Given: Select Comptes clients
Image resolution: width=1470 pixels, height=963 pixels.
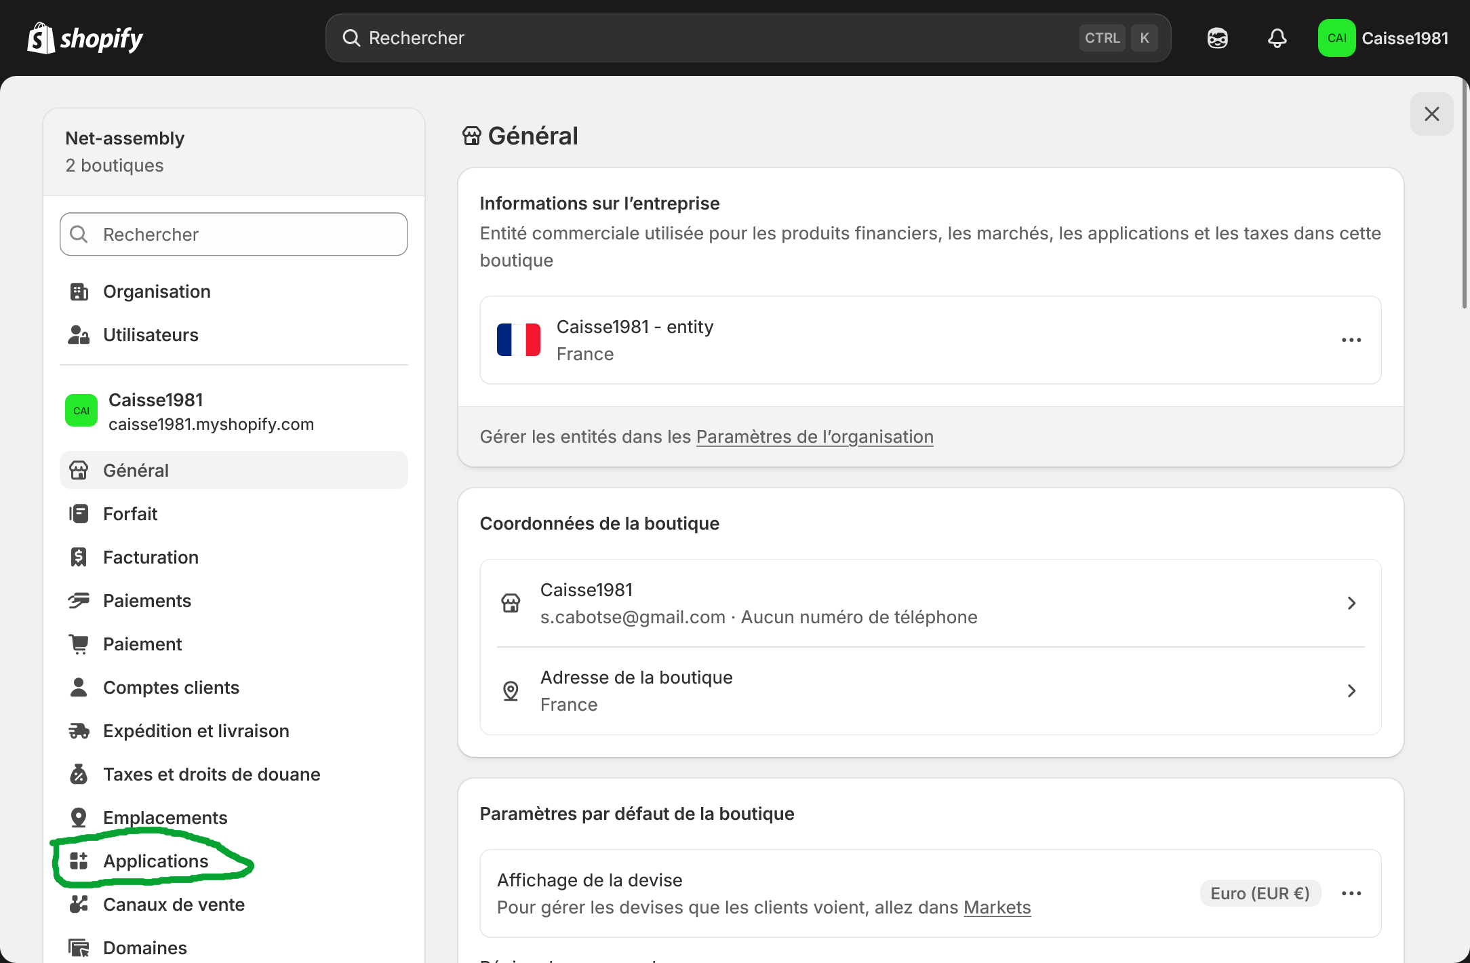Looking at the screenshot, I should click(234, 688).
